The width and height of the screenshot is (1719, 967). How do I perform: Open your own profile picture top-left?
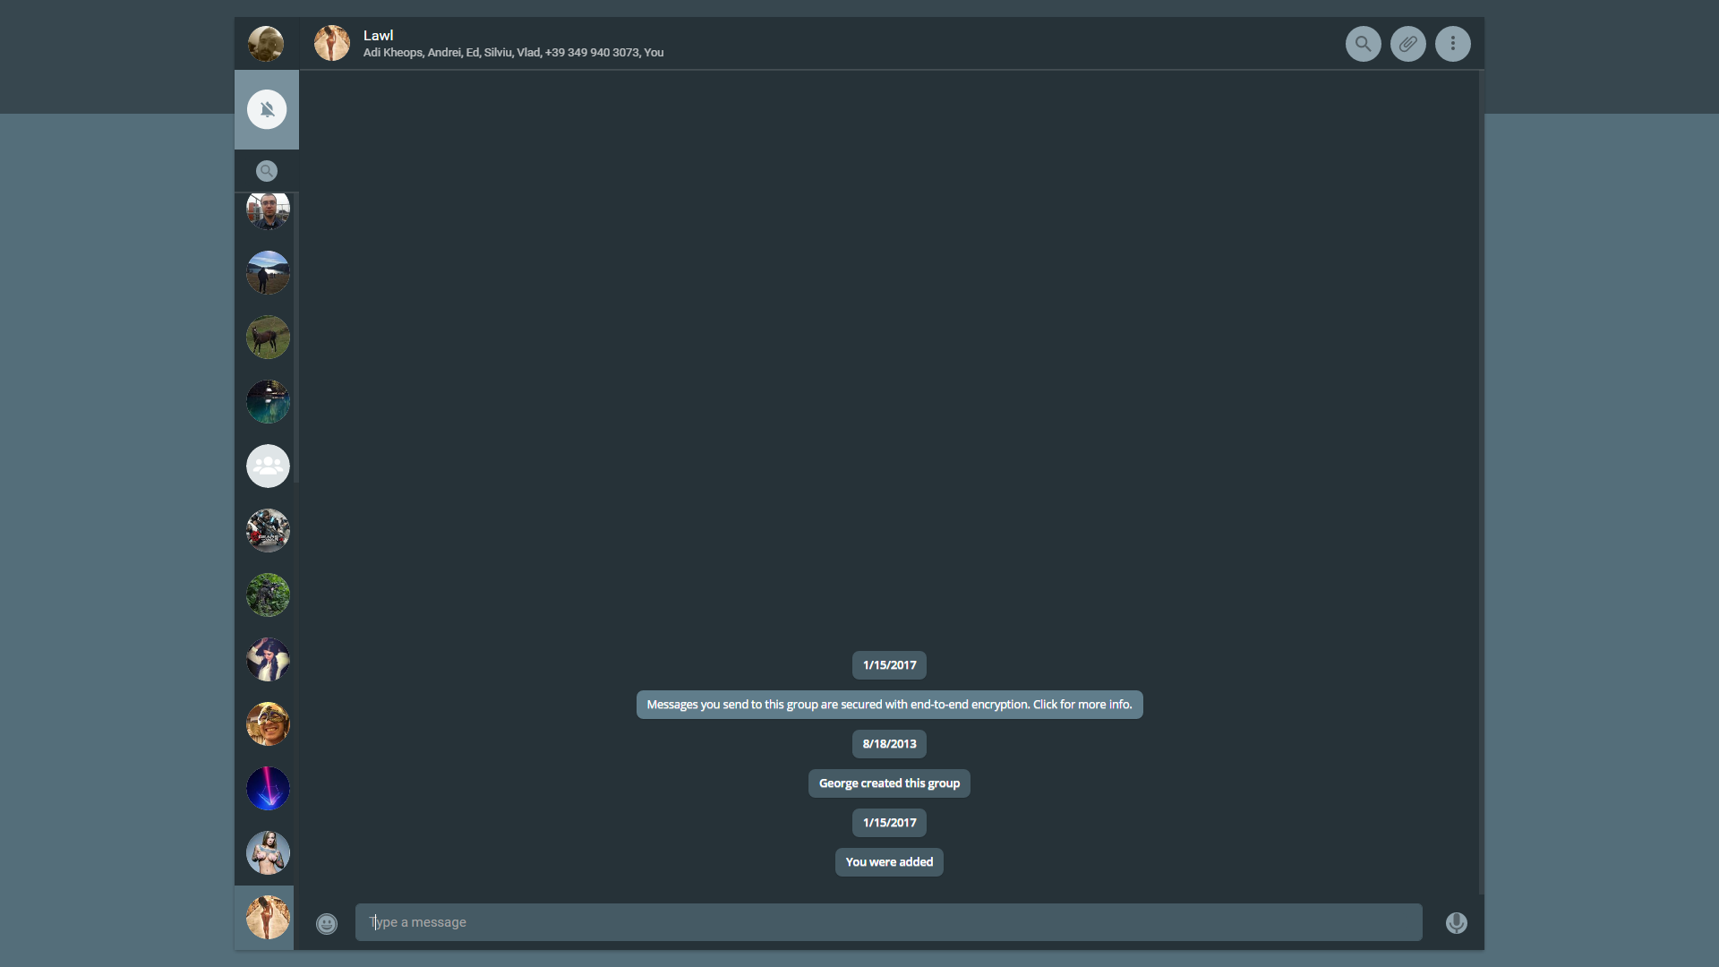(x=266, y=43)
